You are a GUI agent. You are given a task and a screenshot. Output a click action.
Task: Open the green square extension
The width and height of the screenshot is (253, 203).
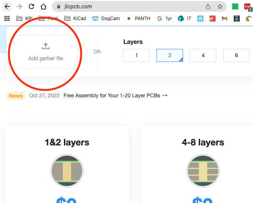pyautogui.click(x=235, y=6)
